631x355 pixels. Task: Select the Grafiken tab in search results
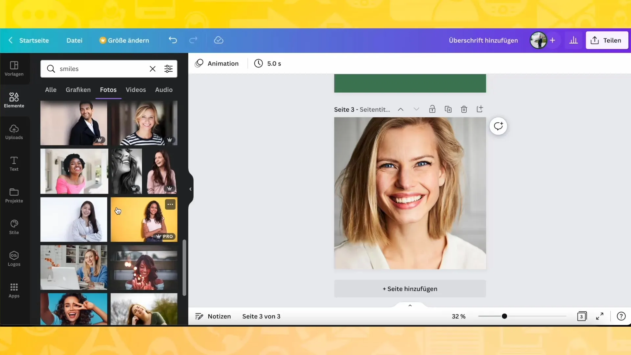tap(78, 89)
